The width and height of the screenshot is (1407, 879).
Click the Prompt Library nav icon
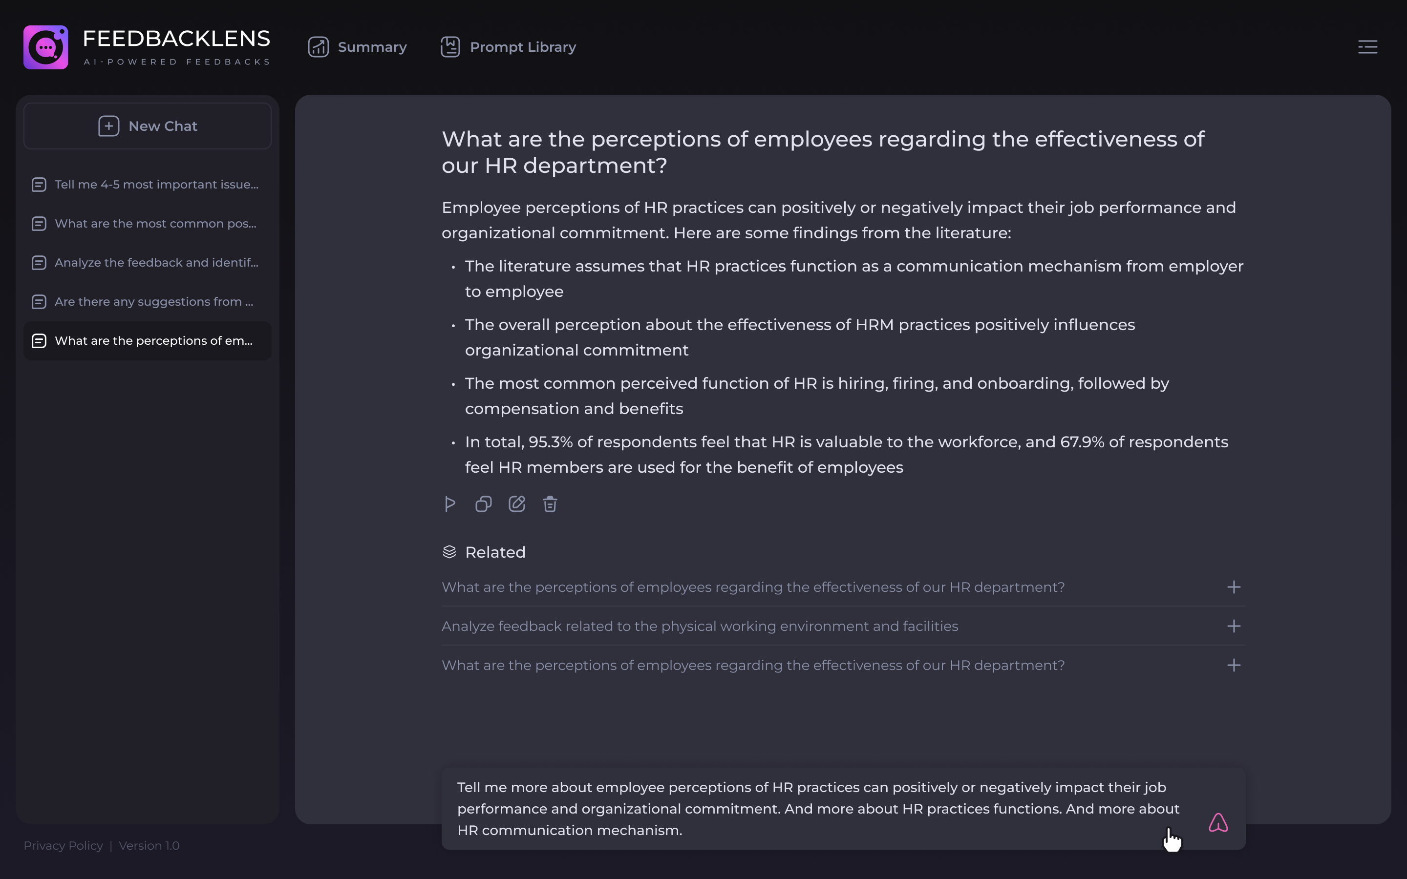451,46
